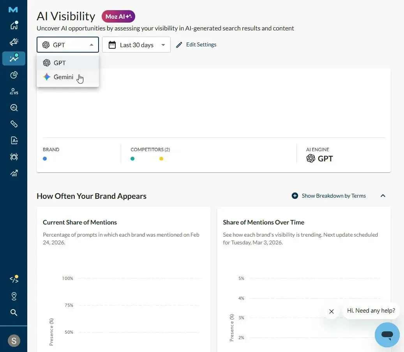Choose Gemini from the AI engine list
Image resolution: width=404 pixels, height=352 pixels.
pyautogui.click(x=64, y=77)
